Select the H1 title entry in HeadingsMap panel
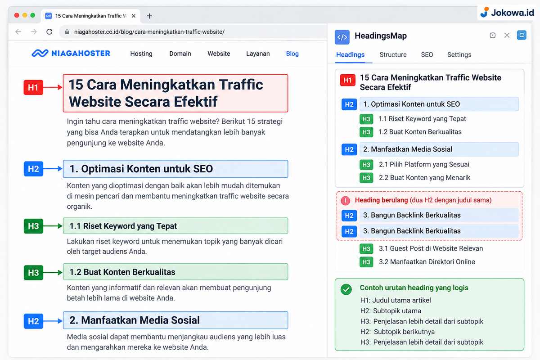 430,82
